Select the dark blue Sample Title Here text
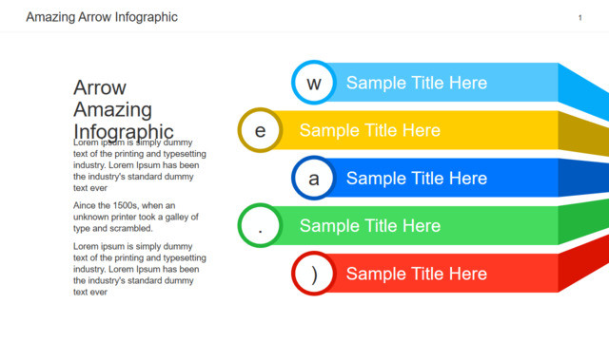The width and height of the screenshot is (609, 342). pos(417,179)
